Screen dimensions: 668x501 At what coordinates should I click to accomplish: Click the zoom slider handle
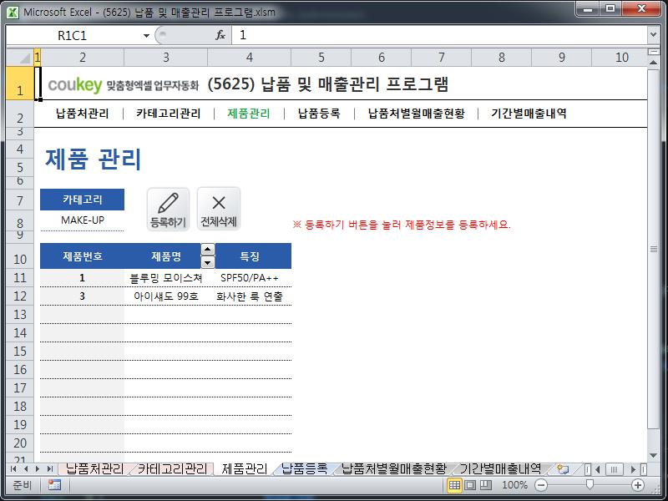point(590,484)
